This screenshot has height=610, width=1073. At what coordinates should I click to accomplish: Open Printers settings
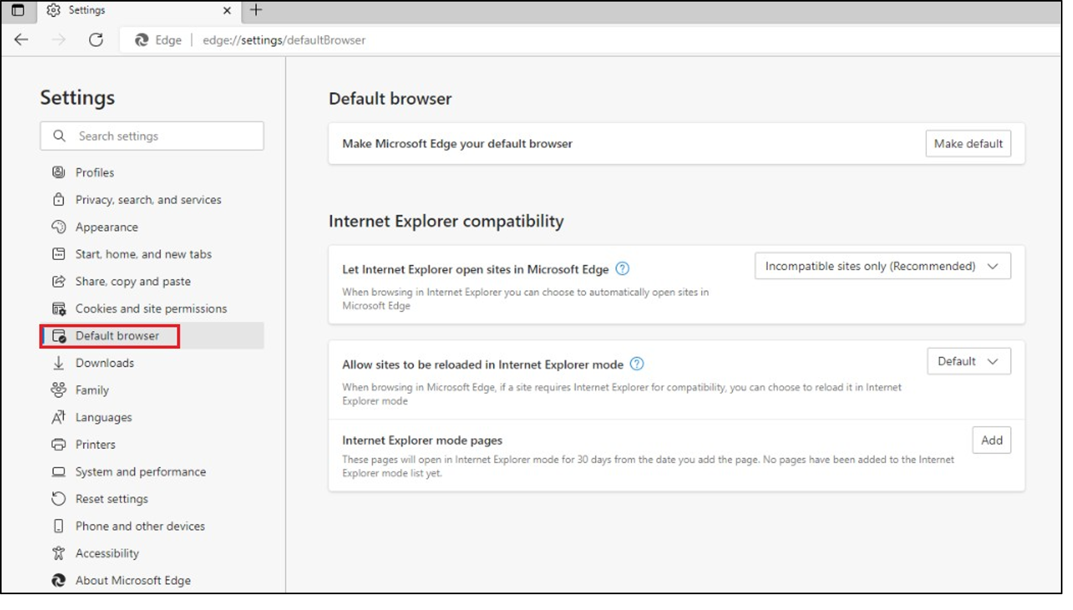[152, 445]
